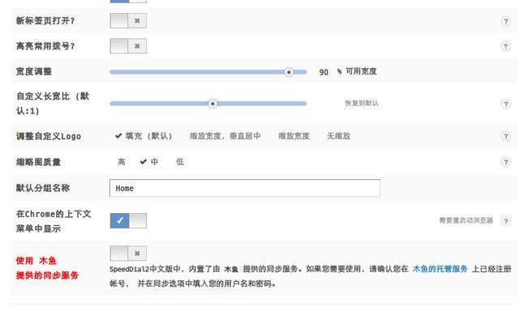The image size is (519, 324).
Task: Click the 需要重启动浏览器 note
Action: [466, 220]
